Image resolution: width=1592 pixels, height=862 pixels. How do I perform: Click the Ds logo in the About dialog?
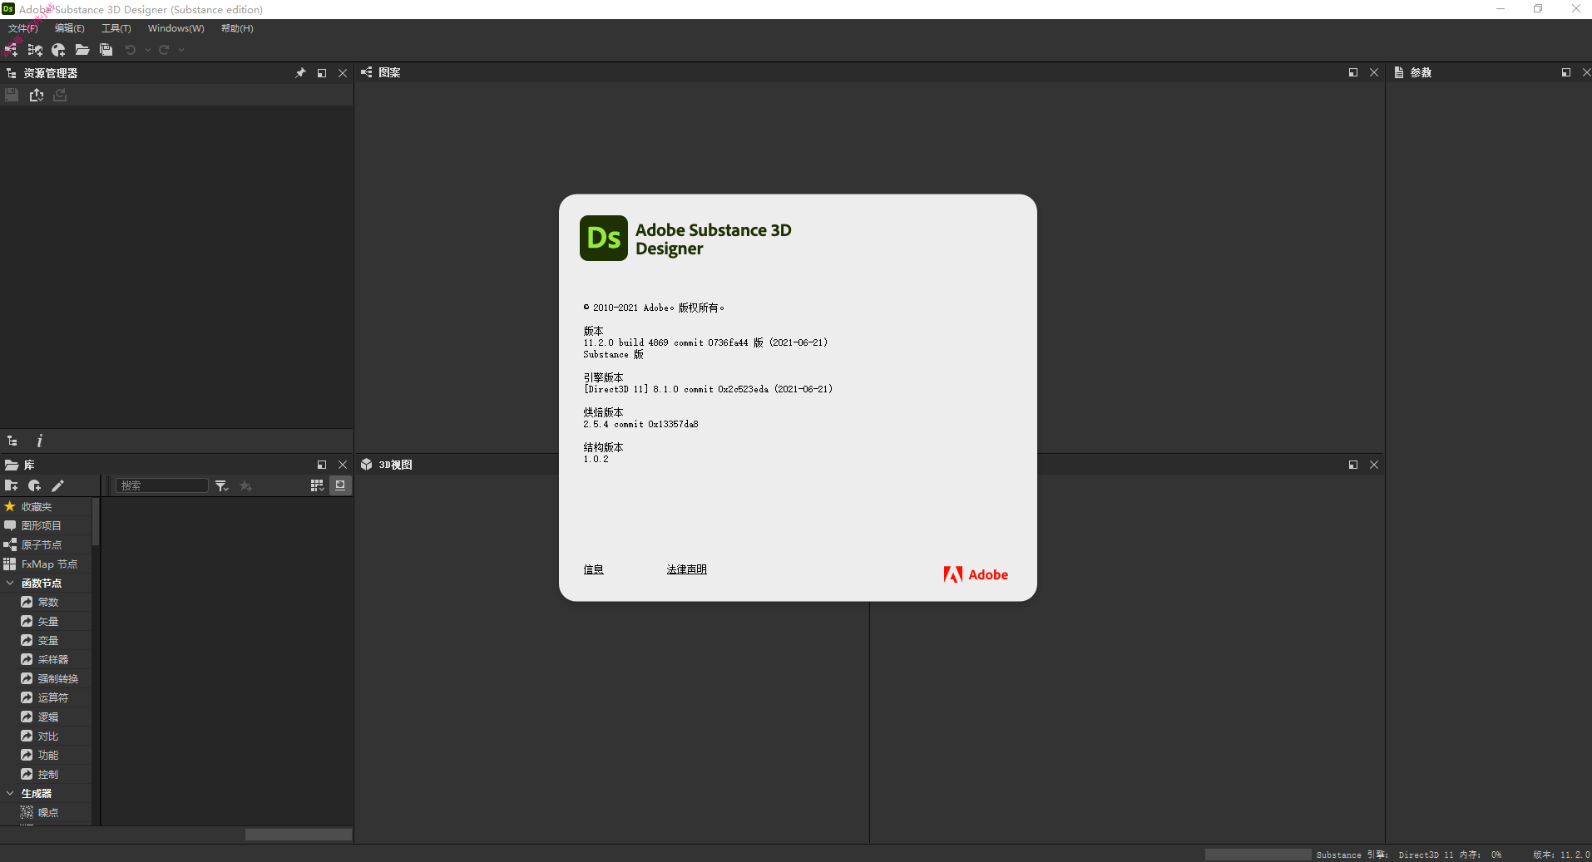point(604,238)
